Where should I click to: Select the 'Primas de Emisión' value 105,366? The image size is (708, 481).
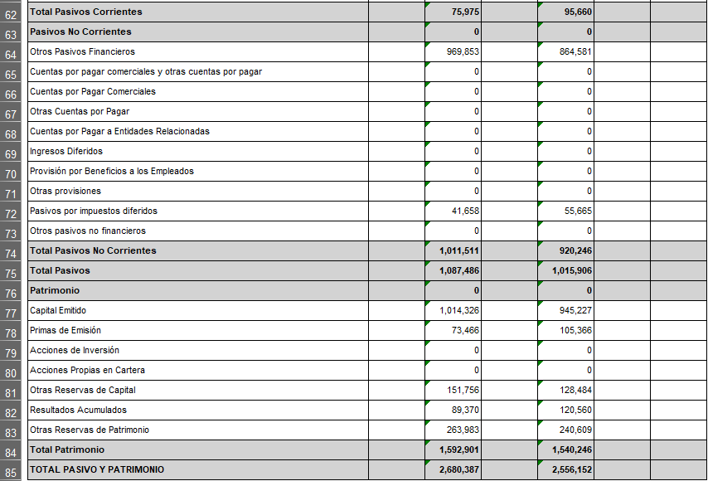[x=565, y=330]
